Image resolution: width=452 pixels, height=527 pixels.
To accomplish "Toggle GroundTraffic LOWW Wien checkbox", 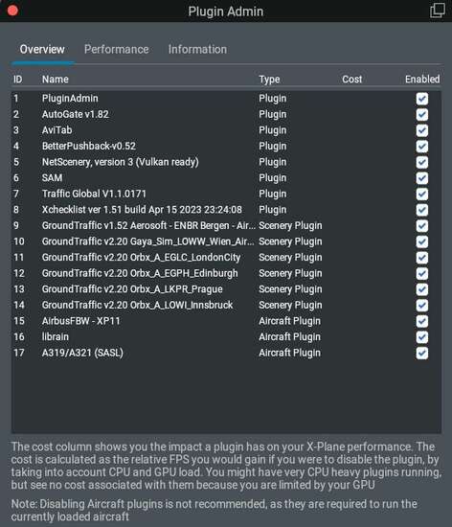I will (x=422, y=241).
